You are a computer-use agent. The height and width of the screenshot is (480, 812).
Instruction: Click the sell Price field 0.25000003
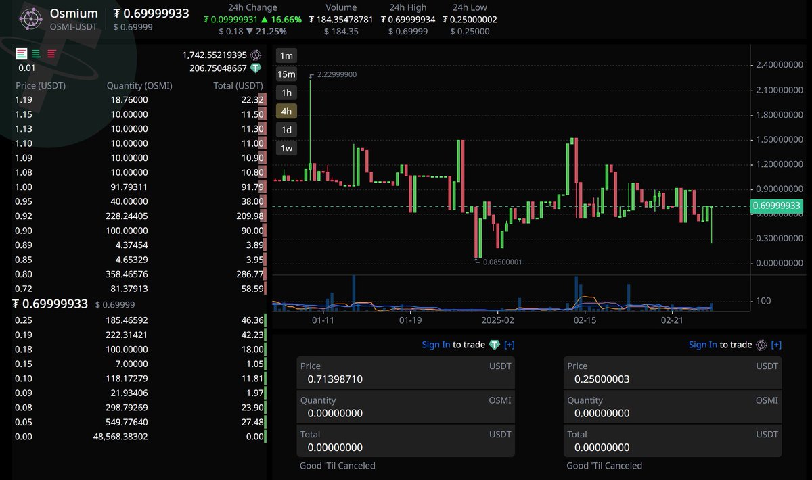[x=673, y=373]
